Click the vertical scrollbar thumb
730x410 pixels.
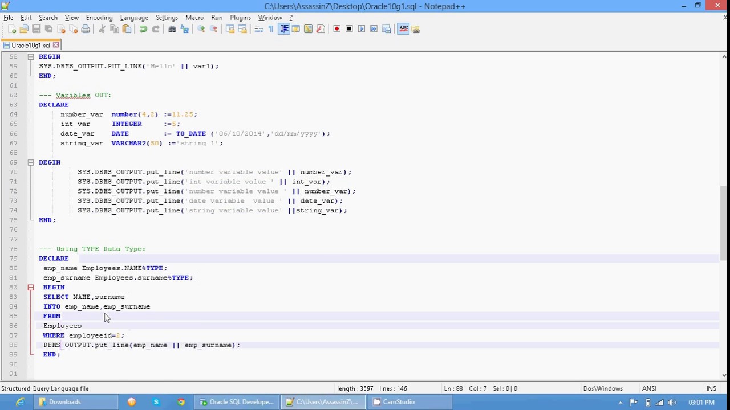pyautogui.click(x=724, y=222)
